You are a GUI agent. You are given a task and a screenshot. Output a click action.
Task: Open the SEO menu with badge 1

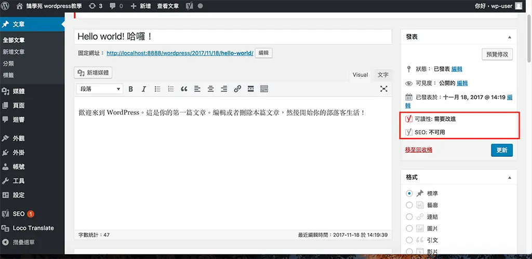(32, 214)
